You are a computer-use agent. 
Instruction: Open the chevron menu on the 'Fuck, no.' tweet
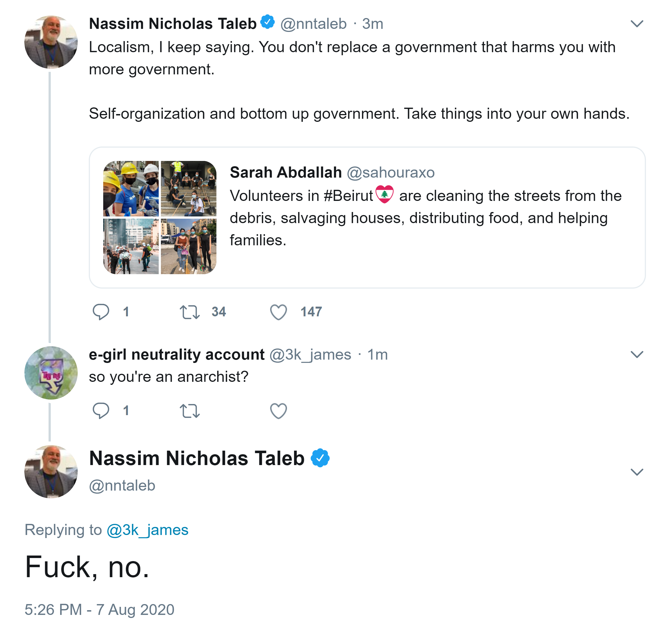[x=636, y=472]
